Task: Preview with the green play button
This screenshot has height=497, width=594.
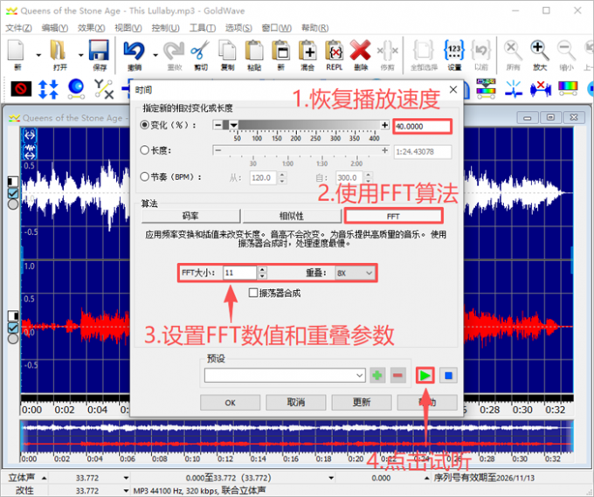Action: 425,376
